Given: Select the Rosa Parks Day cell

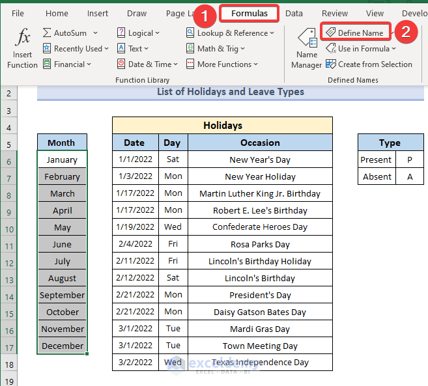Looking at the screenshot, I should (x=260, y=244).
